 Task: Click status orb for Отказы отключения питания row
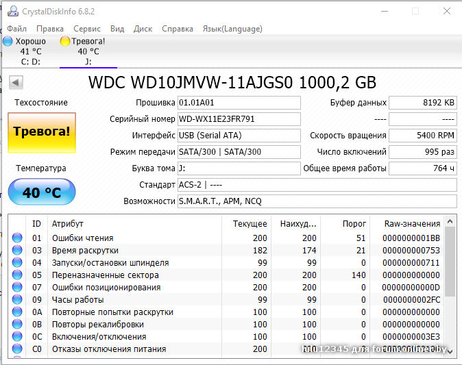17,349
